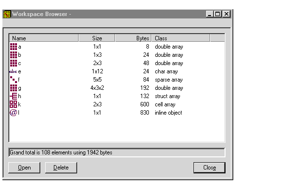Screen dimensions: 291x186
Task: Select the 'sparse array' class text
Action: tap(169, 80)
